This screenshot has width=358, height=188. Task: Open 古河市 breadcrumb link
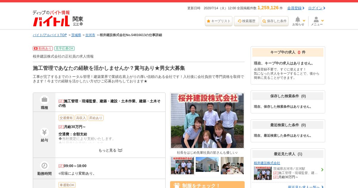90,35
